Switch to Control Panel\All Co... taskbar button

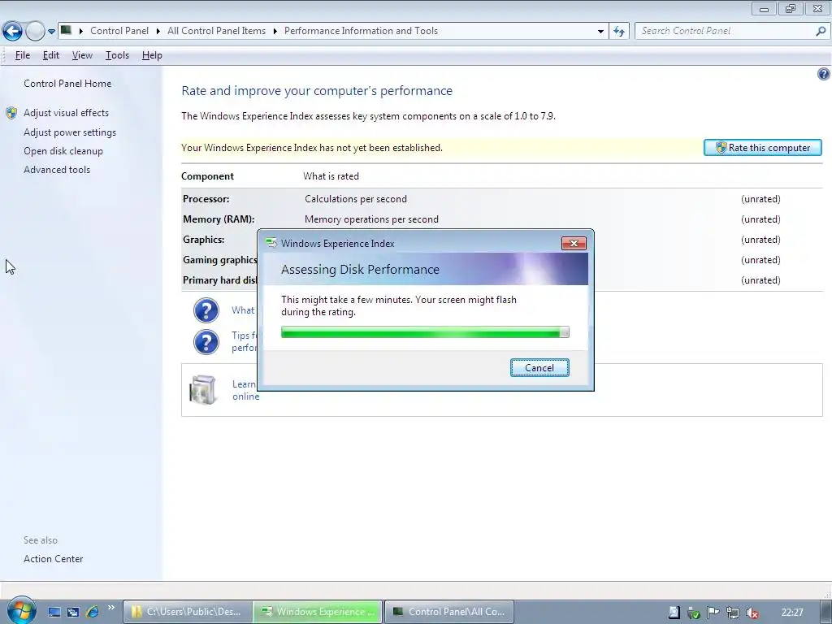click(x=448, y=612)
